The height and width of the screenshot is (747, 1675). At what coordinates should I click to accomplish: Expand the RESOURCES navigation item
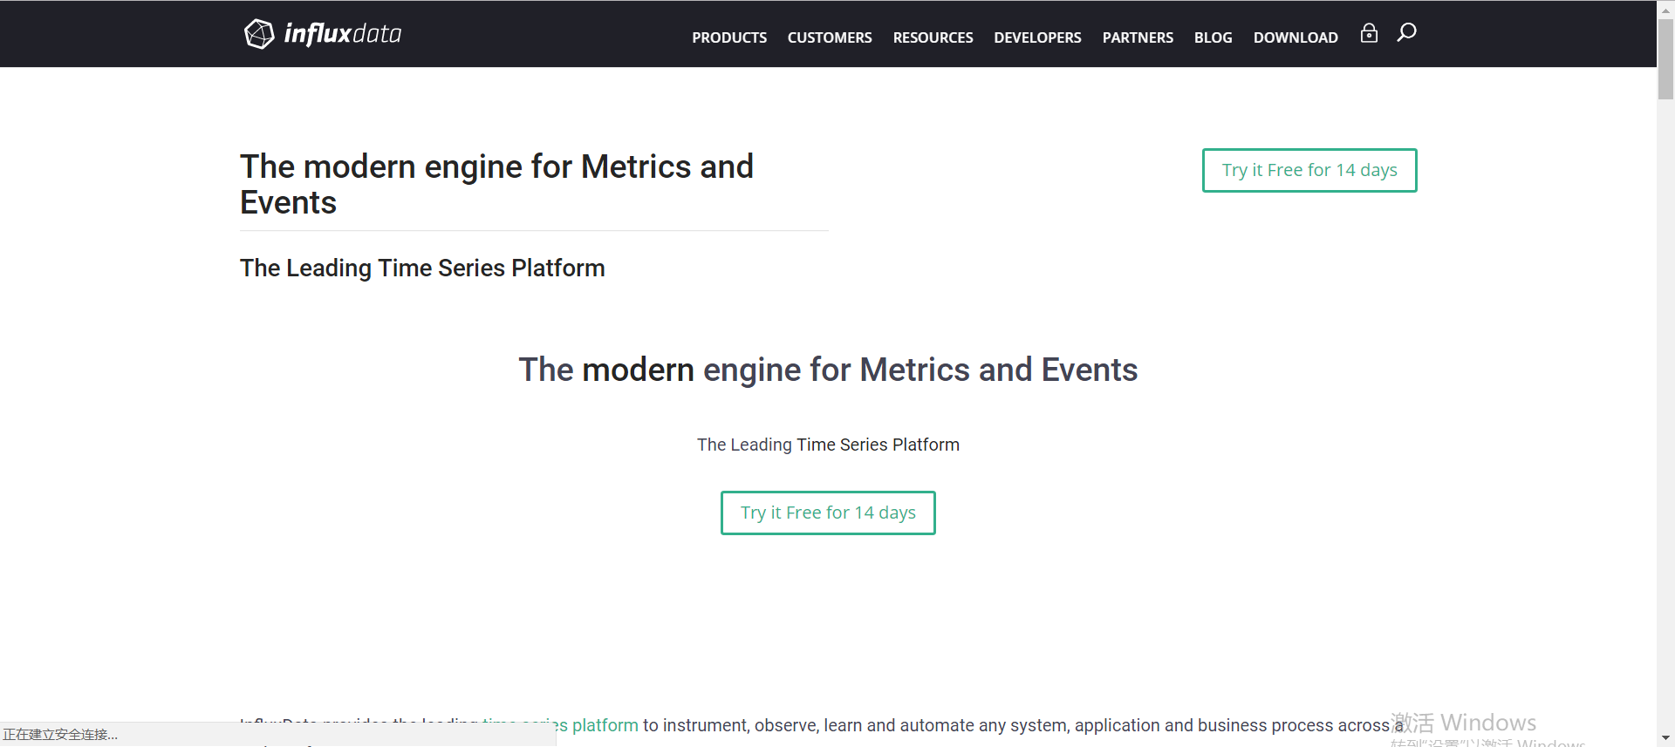[933, 37]
